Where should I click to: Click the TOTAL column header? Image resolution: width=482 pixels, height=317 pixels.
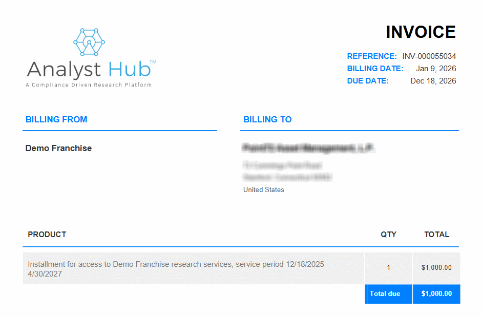pos(436,235)
